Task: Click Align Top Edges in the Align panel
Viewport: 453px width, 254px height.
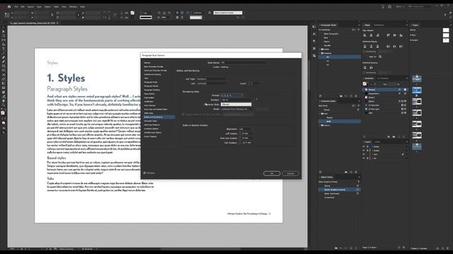Action: [389, 35]
